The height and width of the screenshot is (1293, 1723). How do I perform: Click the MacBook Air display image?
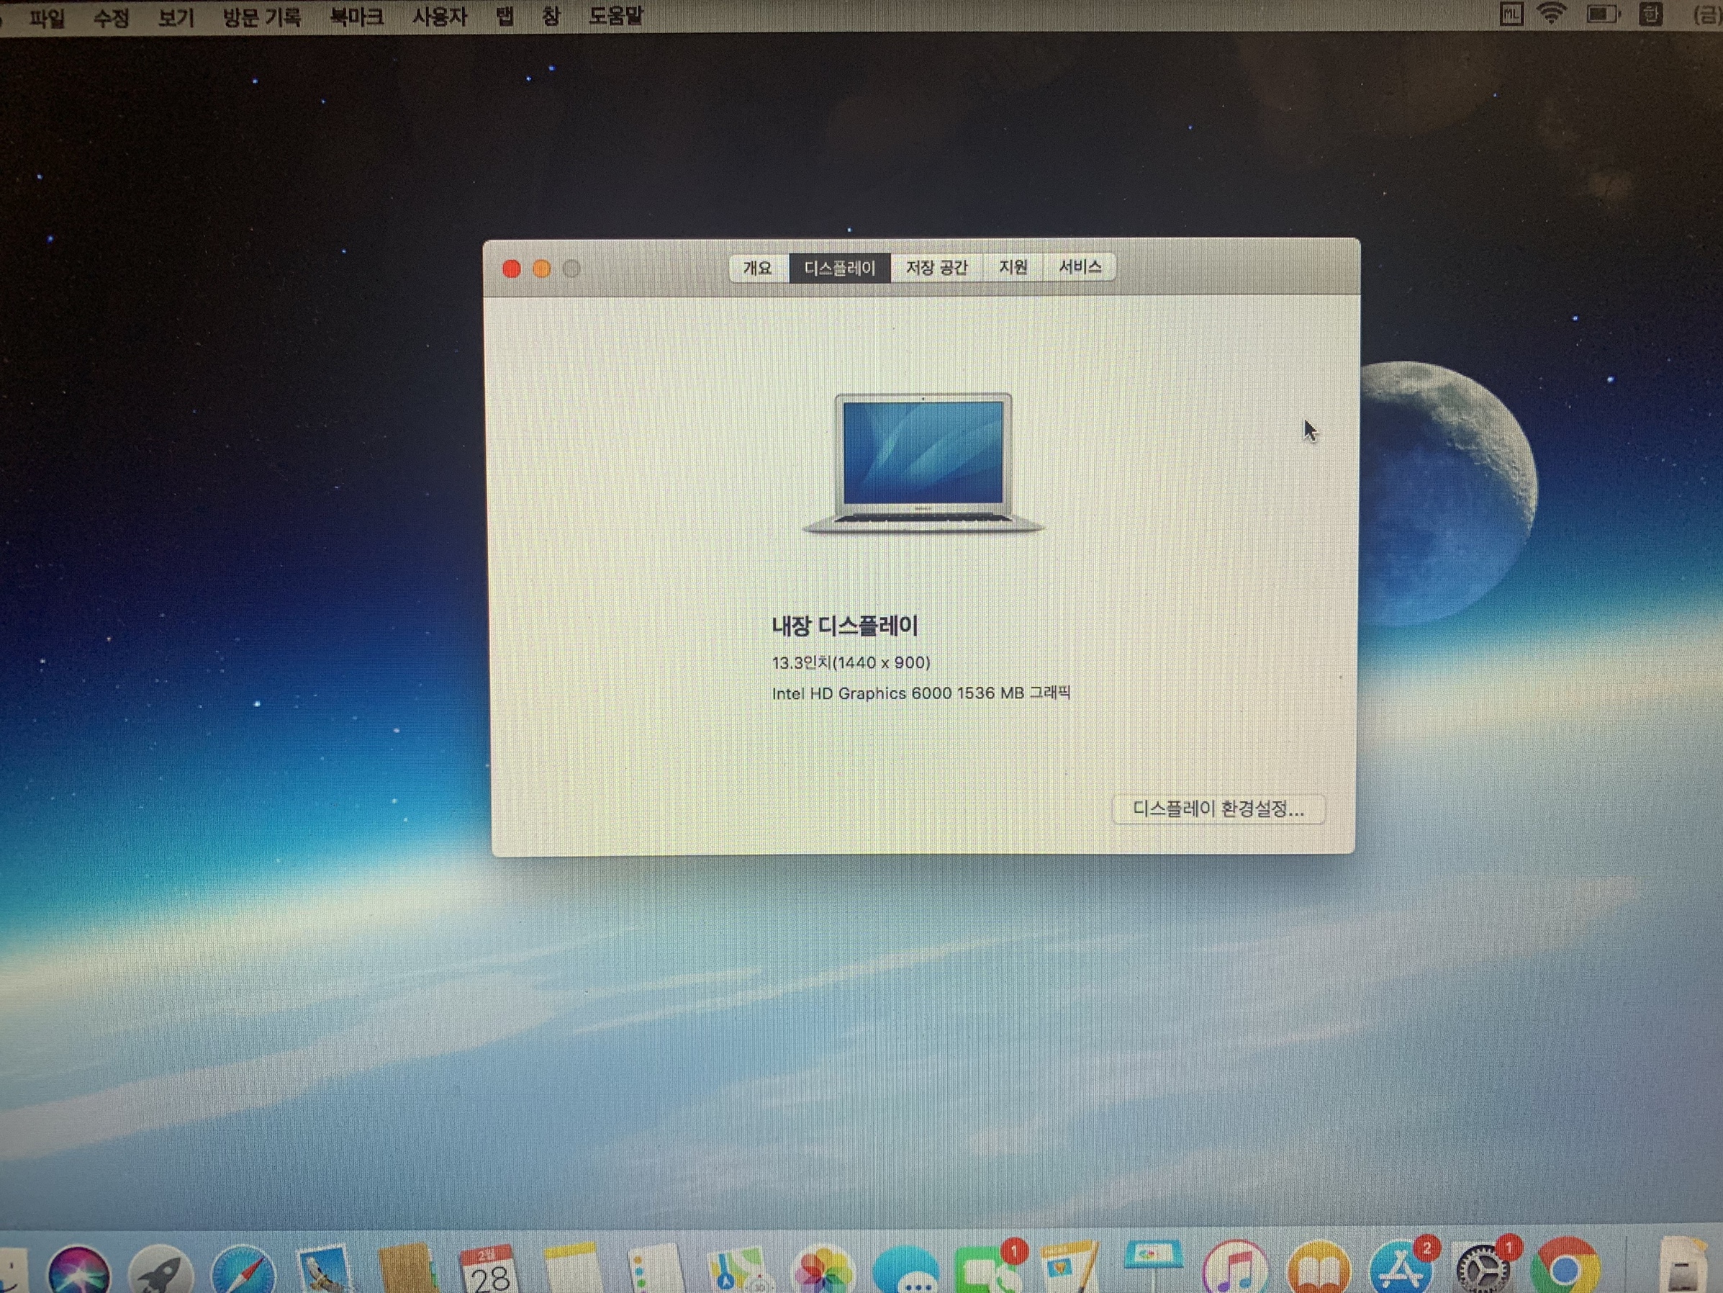(923, 463)
